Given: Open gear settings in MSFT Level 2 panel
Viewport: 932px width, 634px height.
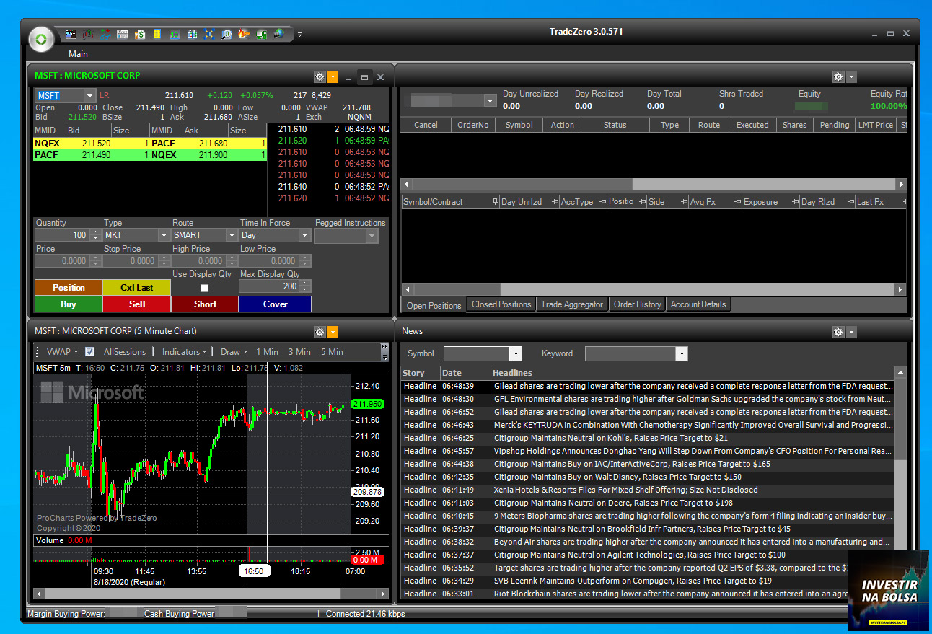Looking at the screenshot, I should (x=320, y=77).
